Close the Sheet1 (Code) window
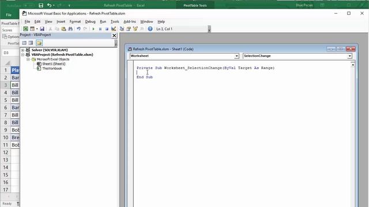369x207 pixels. [351, 49]
